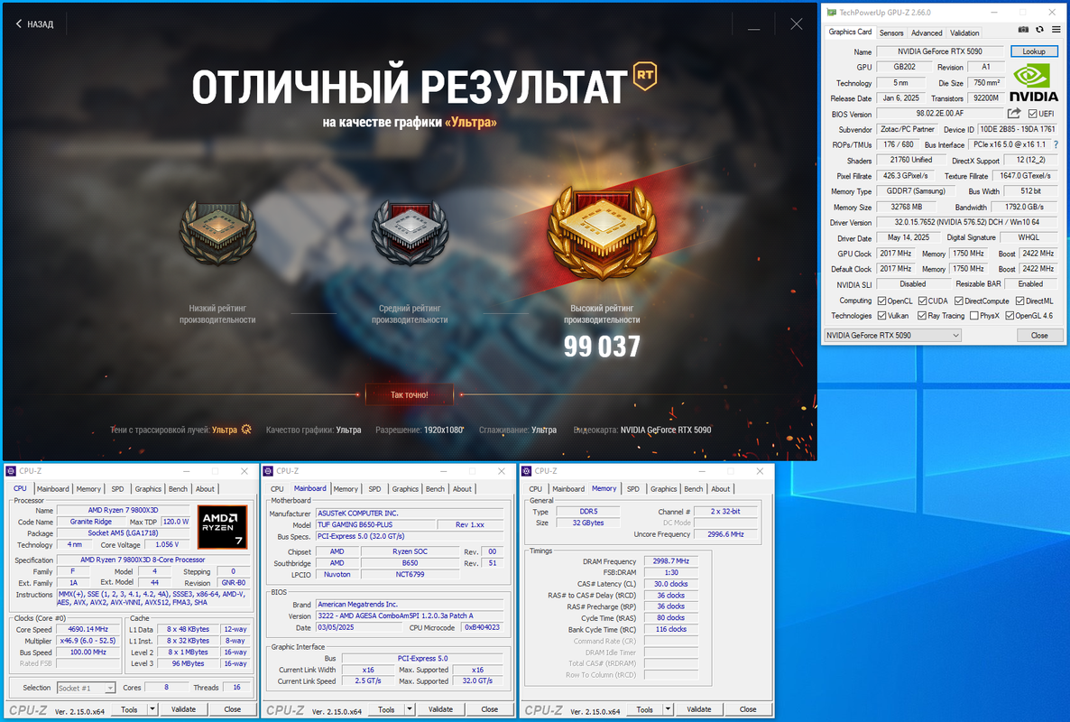Click the RT badge beside result title
This screenshot has height=722, width=1070.
(645, 76)
